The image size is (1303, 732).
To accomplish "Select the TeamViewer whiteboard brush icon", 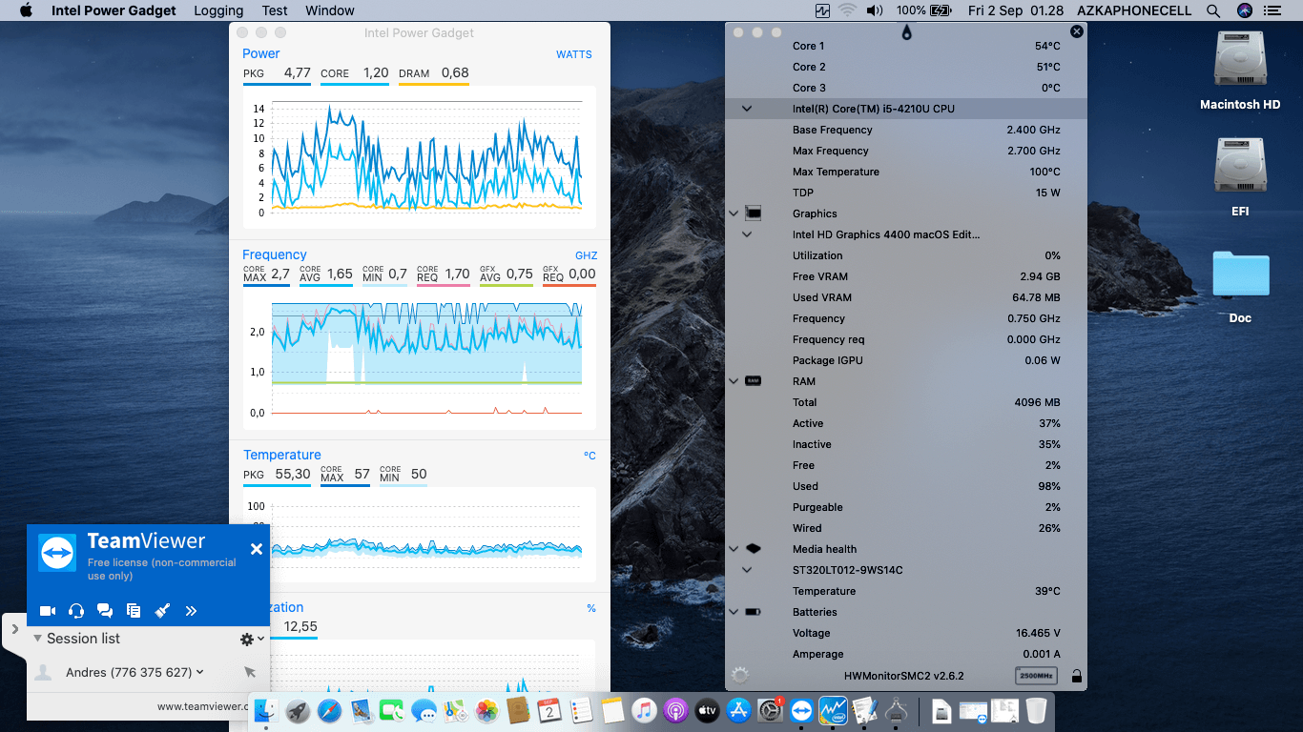I will coord(162,611).
